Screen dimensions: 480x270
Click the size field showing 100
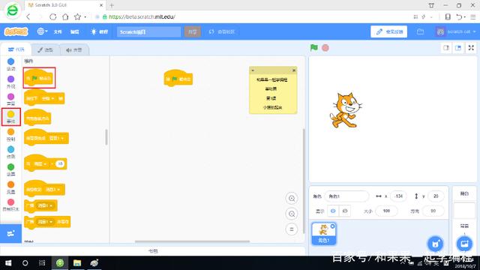[386, 211]
